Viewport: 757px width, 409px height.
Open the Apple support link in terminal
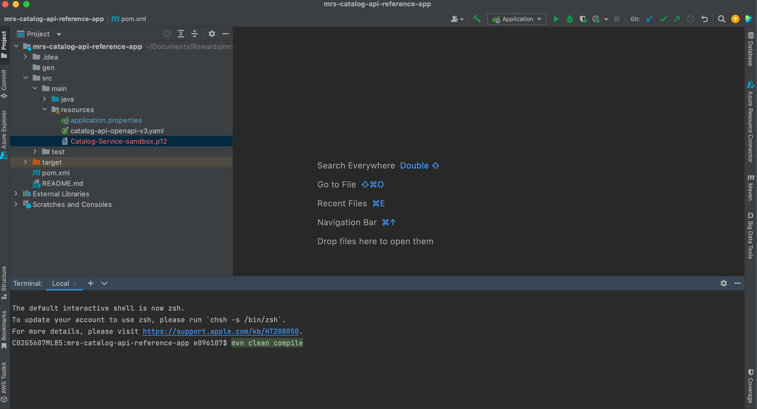click(x=220, y=331)
